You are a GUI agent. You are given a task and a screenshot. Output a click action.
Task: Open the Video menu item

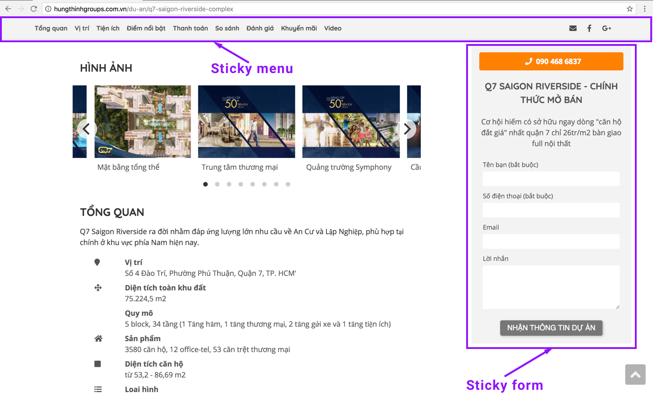click(x=333, y=28)
